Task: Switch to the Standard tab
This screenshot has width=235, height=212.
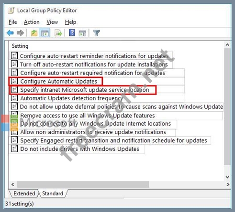Action: tap(53, 193)
